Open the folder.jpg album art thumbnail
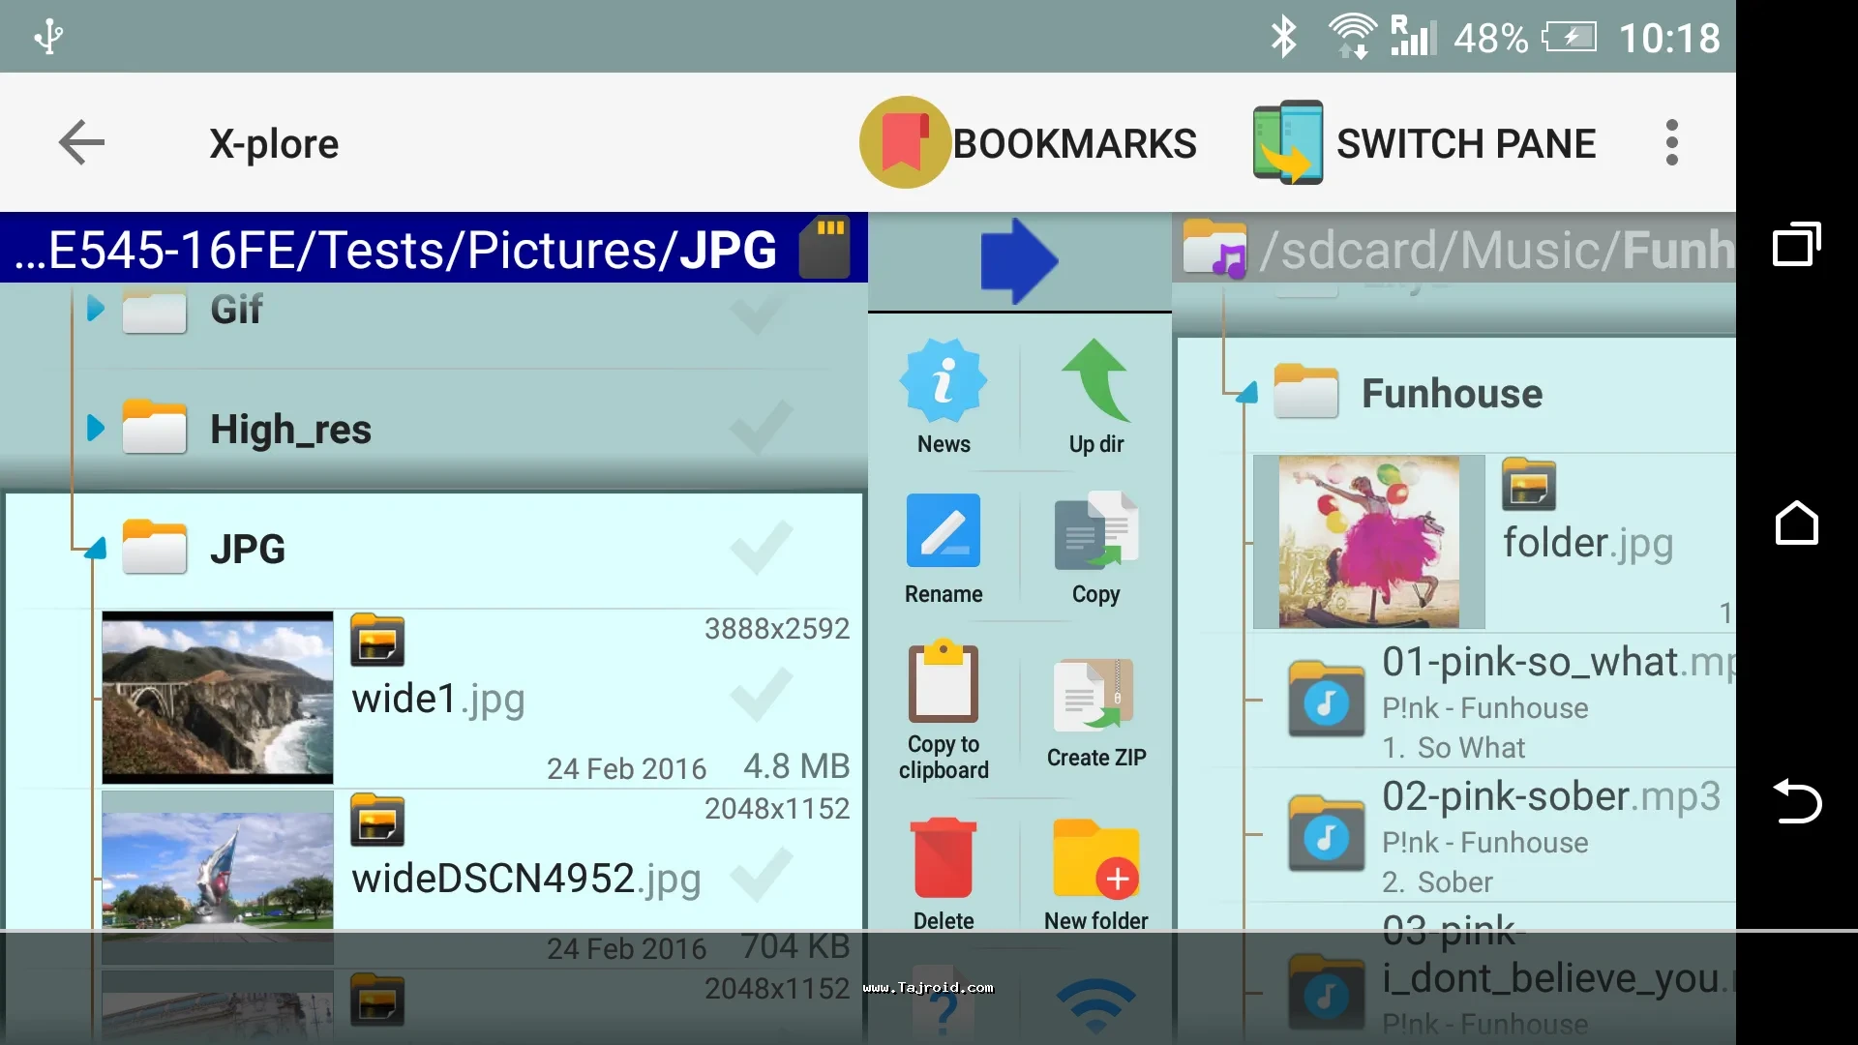The width and height of the screenshot is (1858, 1045). pos(1368,542)
